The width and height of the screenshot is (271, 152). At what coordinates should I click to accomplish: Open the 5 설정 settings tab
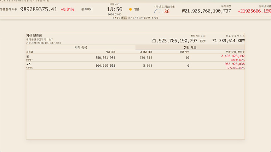155,18
